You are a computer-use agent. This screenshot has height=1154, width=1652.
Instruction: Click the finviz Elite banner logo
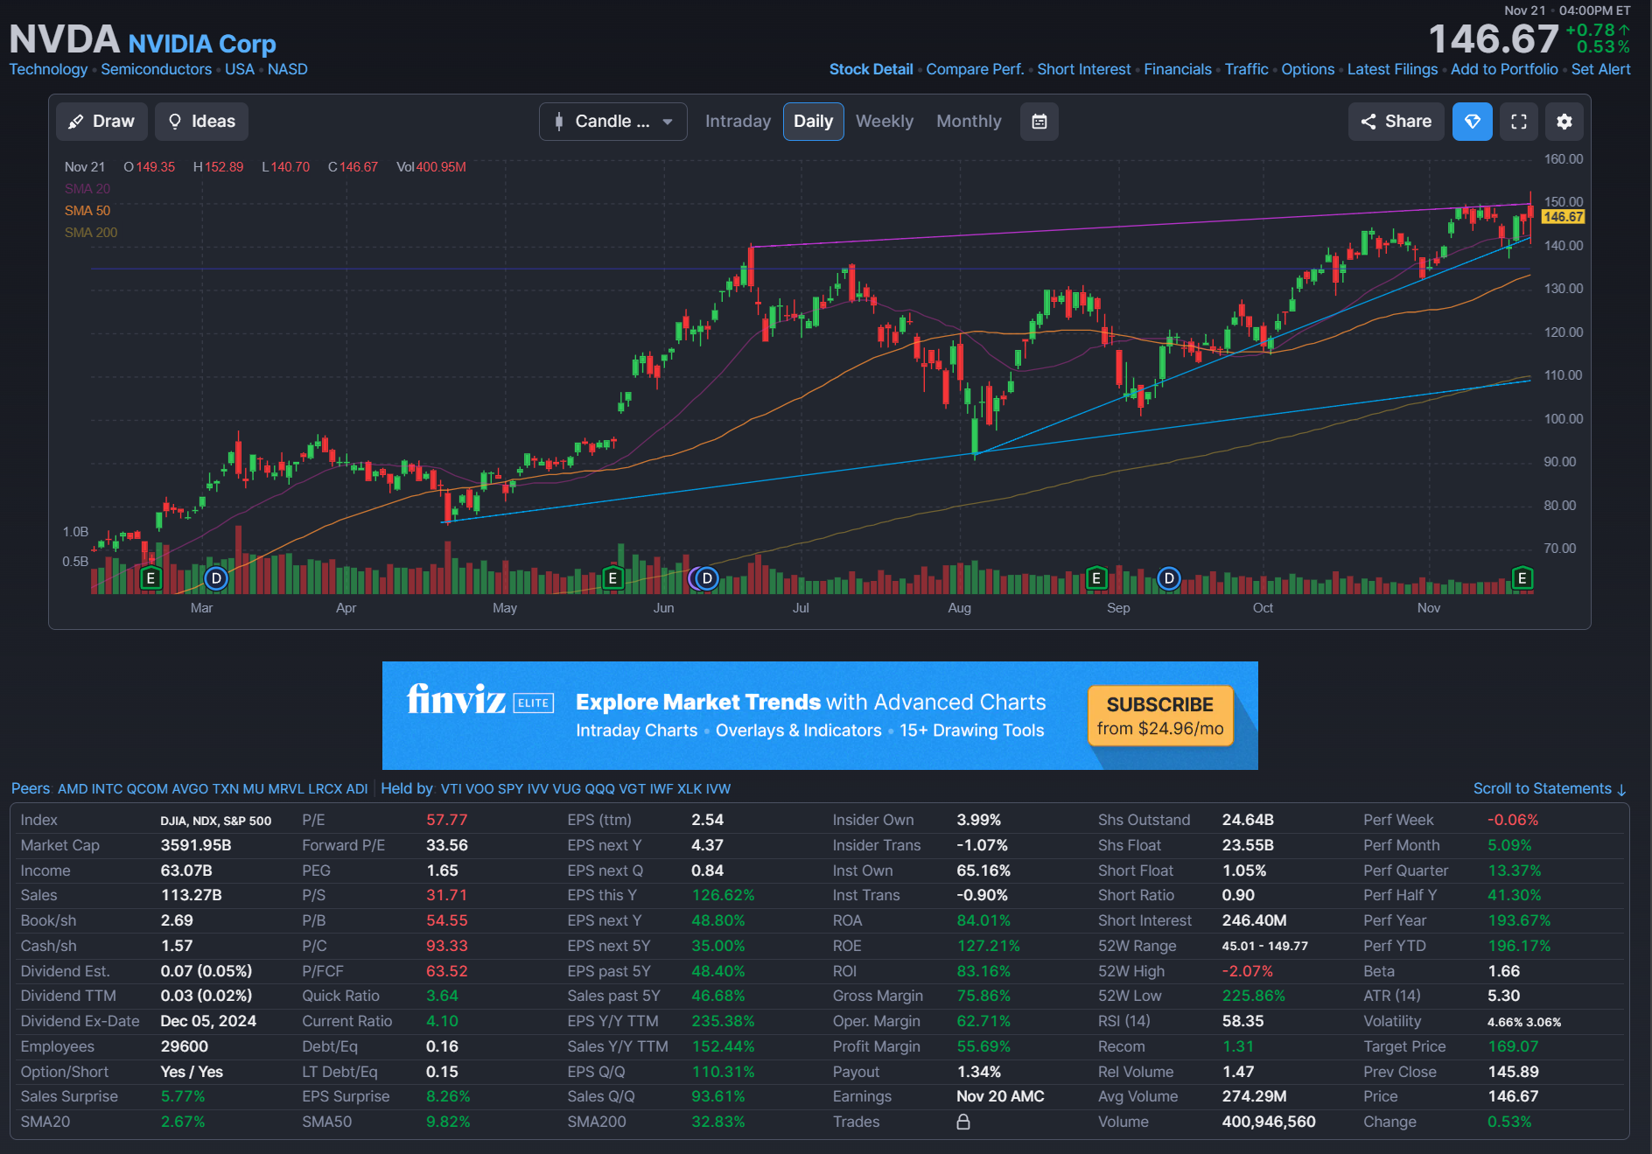point(480,700)
